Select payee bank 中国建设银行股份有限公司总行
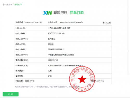The image size is (130, 98). (x=61, y=55)
